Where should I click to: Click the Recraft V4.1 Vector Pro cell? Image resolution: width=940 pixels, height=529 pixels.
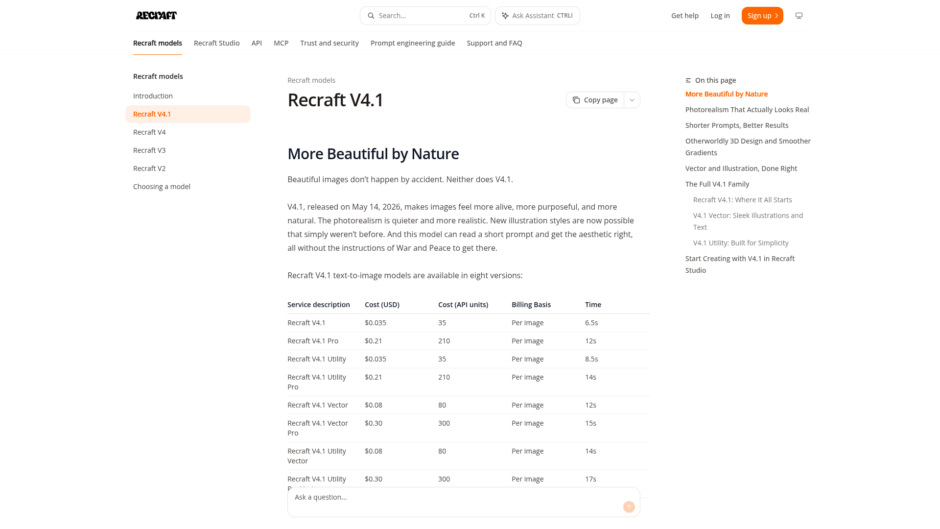click(x=318, y=428)
